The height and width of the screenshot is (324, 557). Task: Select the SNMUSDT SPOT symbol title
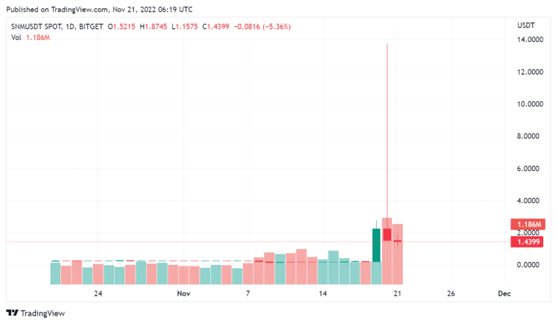click(x=37, y=27)
